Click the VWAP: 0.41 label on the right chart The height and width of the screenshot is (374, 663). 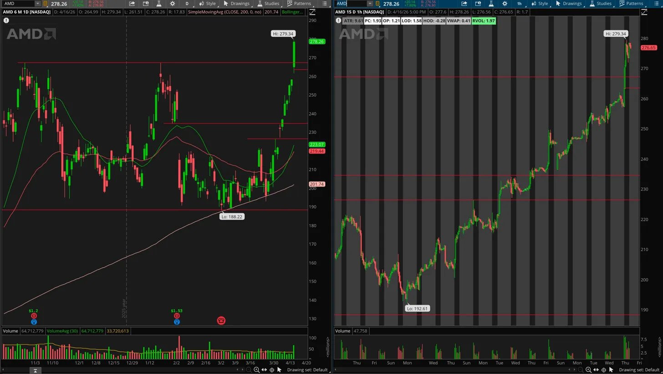459,21
